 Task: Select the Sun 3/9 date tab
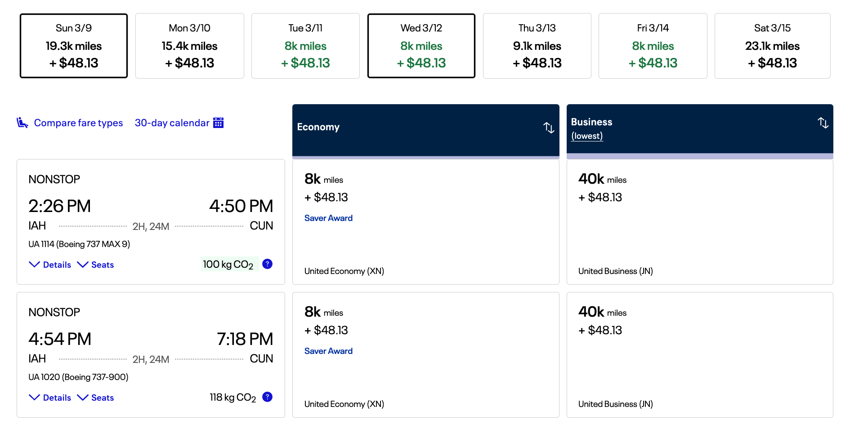point(74,46)
